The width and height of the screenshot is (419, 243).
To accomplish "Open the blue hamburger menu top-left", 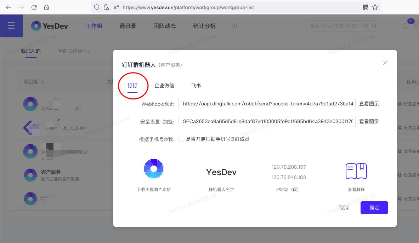I will (x=11, y=25).
